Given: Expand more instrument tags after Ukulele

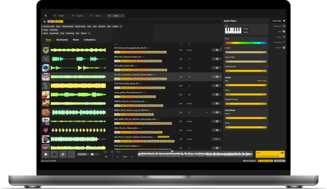Looking at the screenshot, I should click(121, 27).
